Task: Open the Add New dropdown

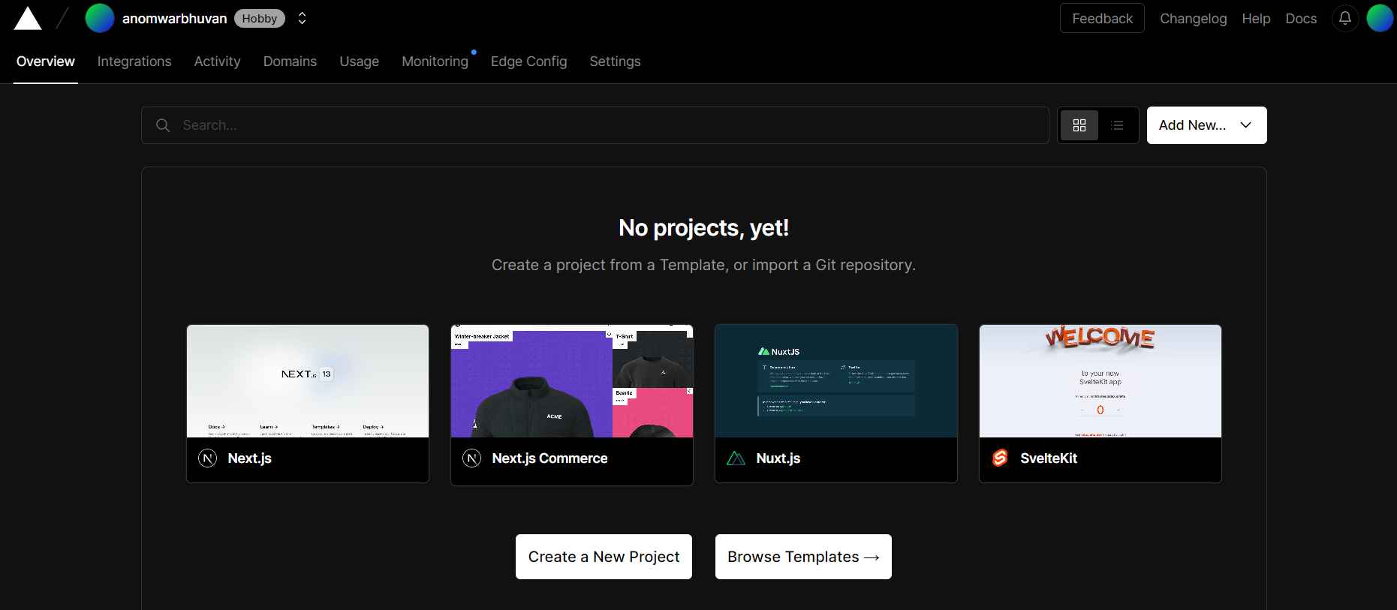Action: tap(1206, 125)
